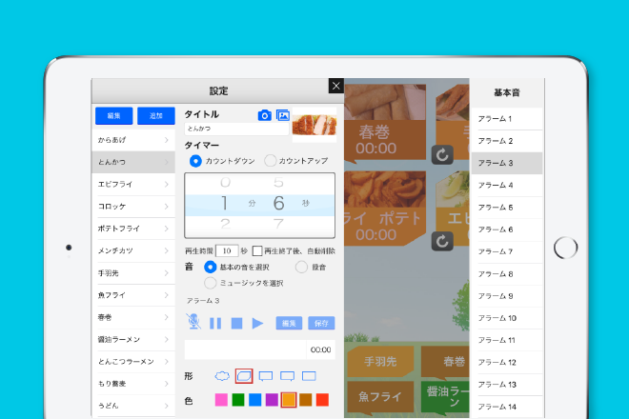Image resolution: width=629 pixels, height=419 pixels.
Task: Pick アラーム 10 in the sound list
Action: click(x=507, y=318)
